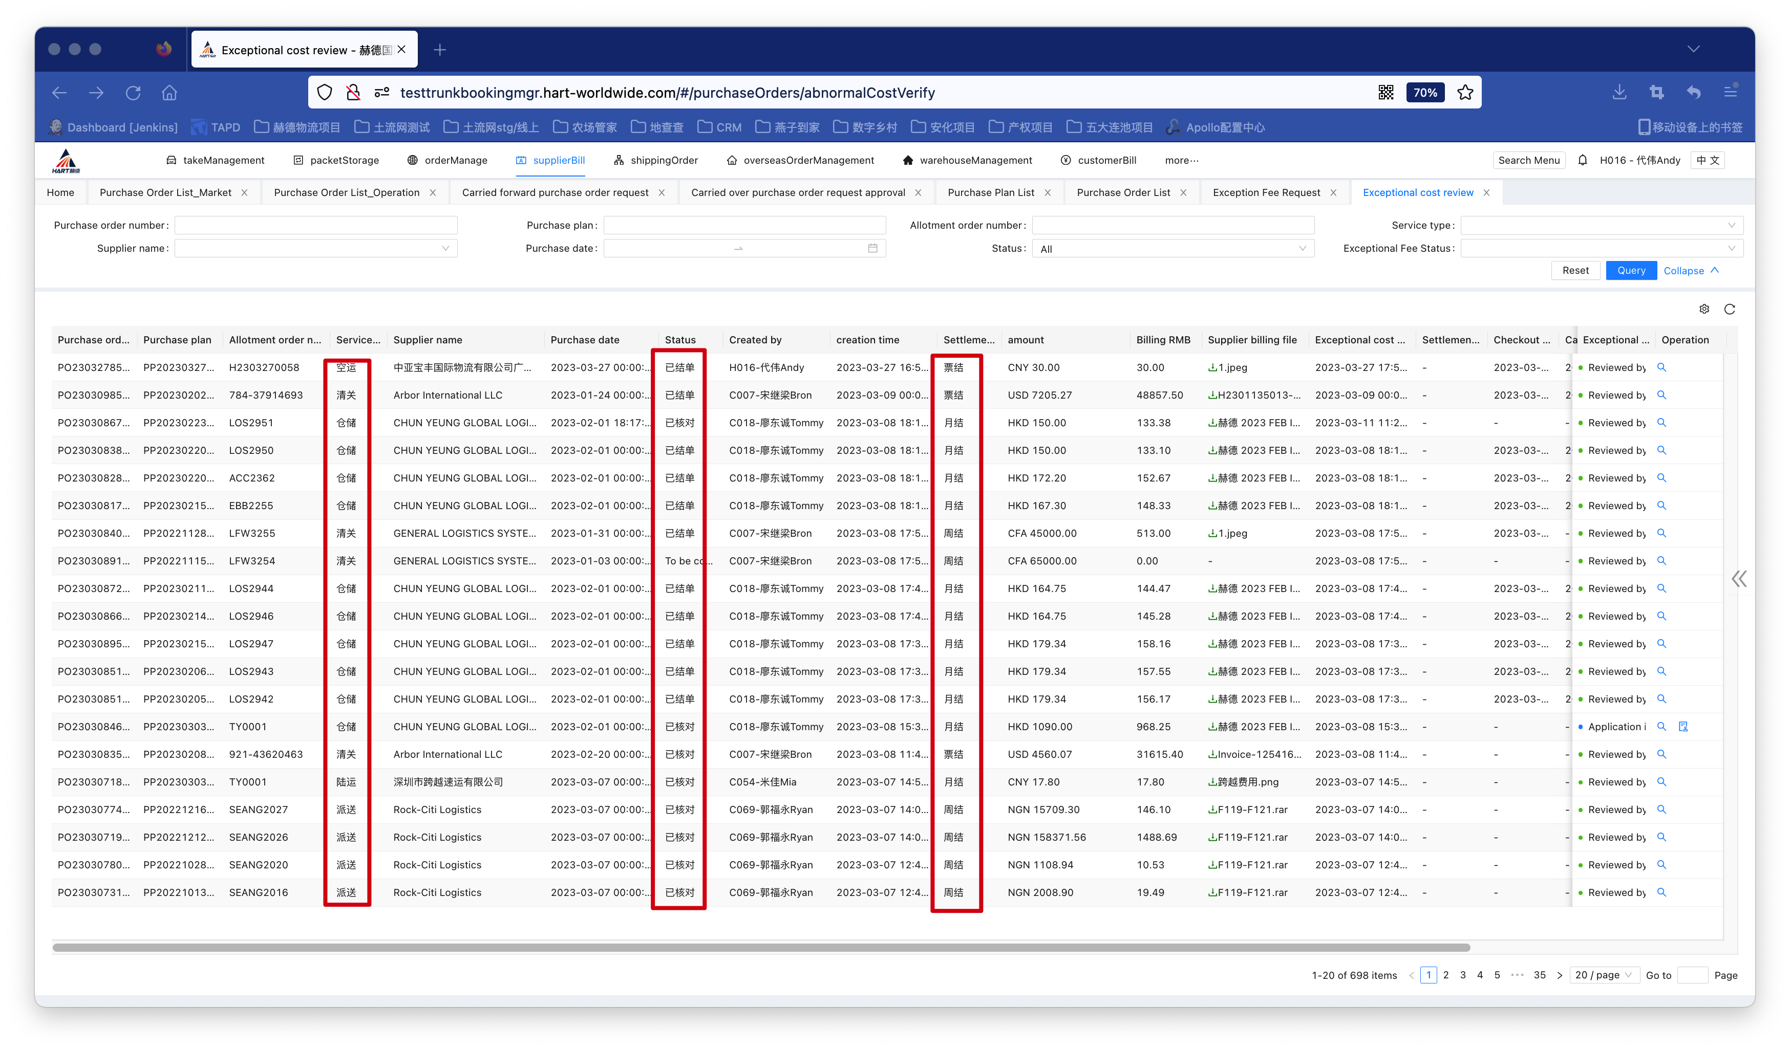This screenshot has width=1790, height=1050.
Task: Click the table settings gear icon
Action: (1703, 309)
